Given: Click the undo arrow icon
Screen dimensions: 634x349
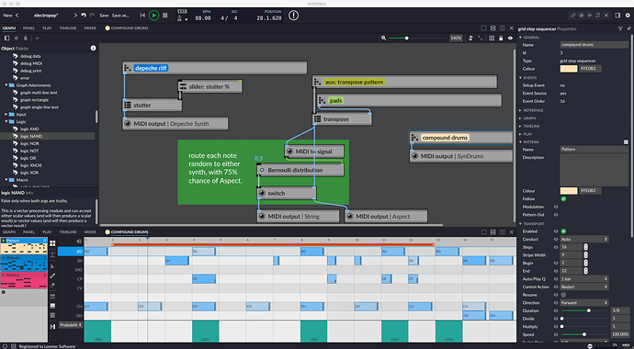Looking at the screenshot, I should pos(84,16).
